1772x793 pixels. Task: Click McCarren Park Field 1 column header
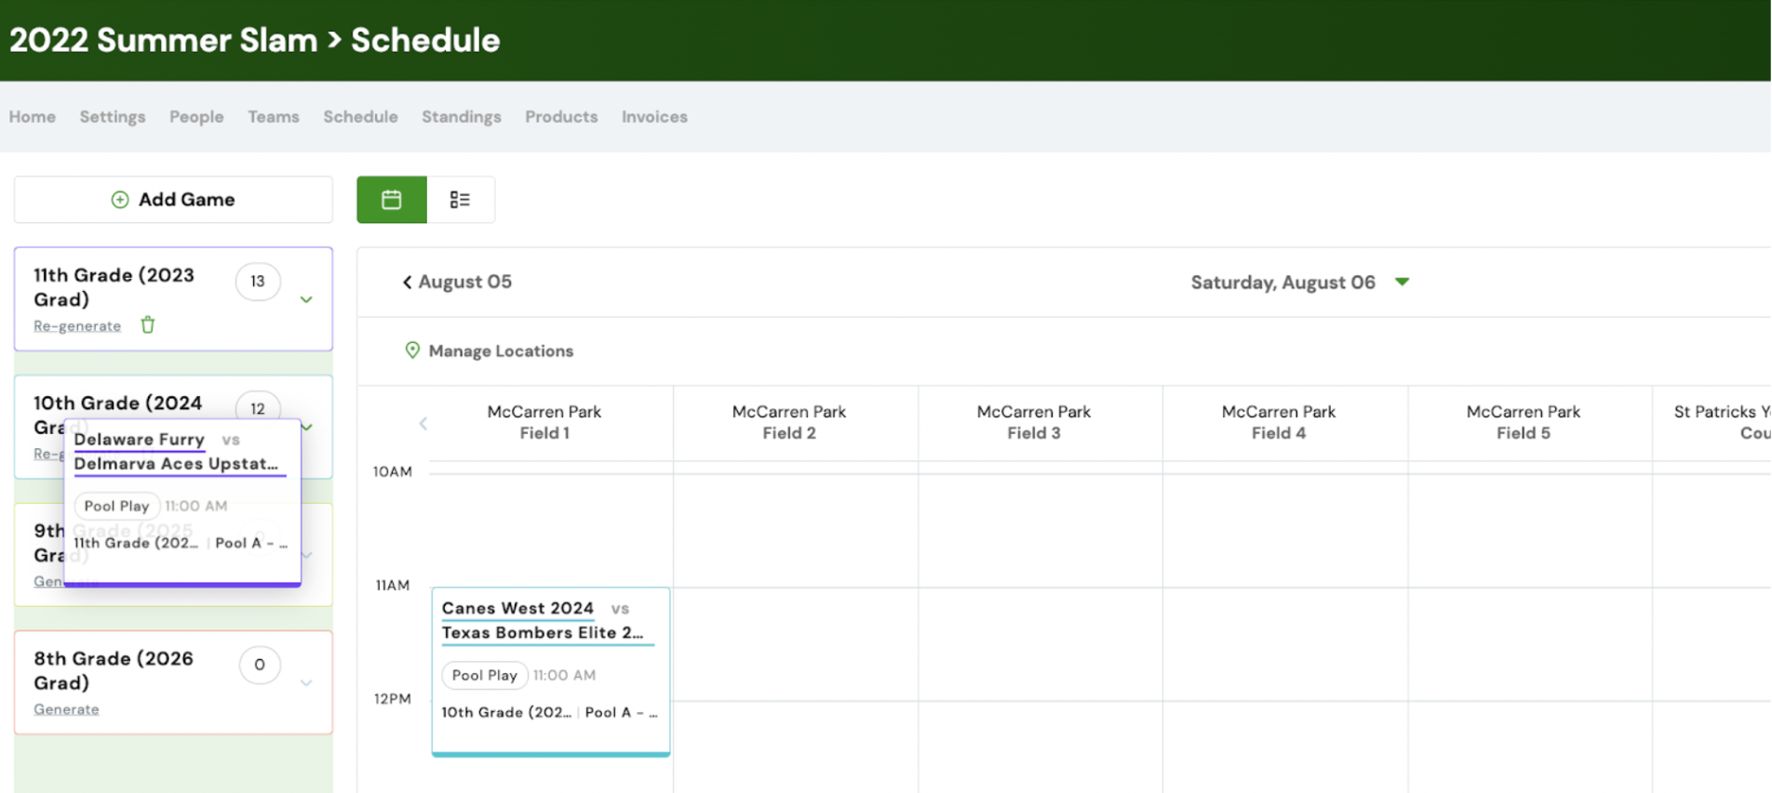pyautogui.click(x=544, y=422)
